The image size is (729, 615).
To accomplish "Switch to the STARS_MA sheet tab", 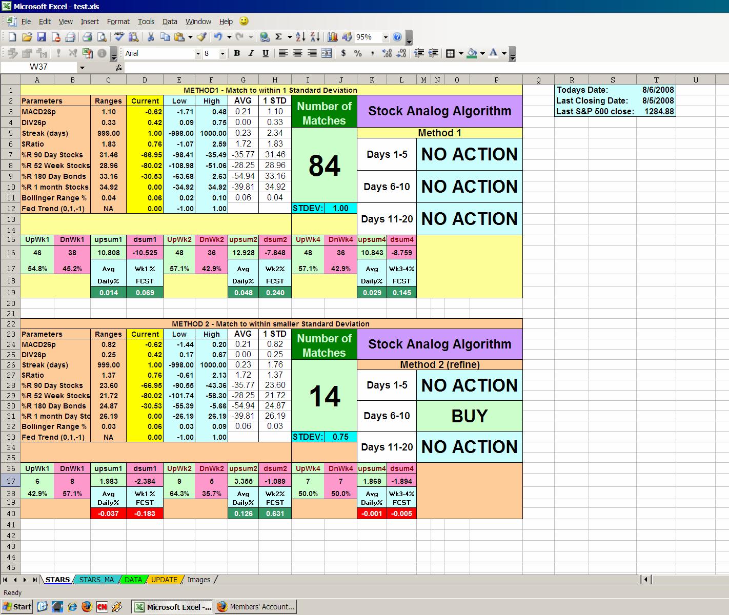I will 96,580.
